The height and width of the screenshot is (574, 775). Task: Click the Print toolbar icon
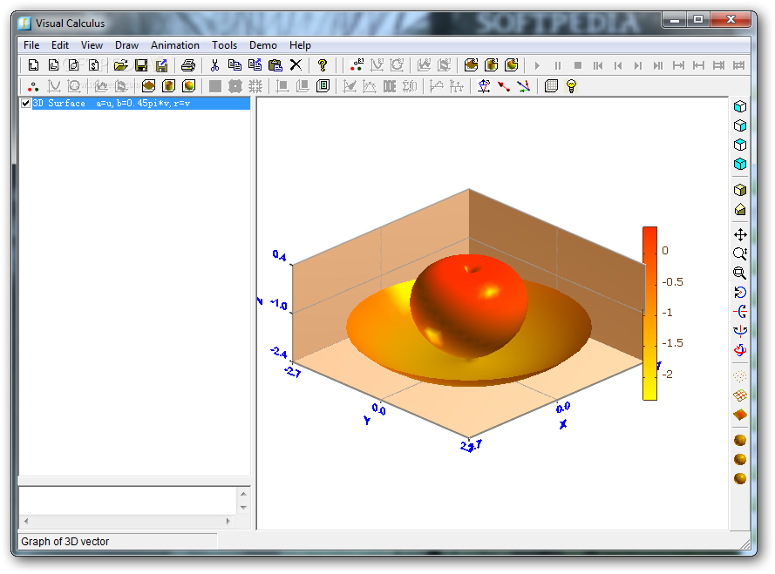(x=187, y=65)
